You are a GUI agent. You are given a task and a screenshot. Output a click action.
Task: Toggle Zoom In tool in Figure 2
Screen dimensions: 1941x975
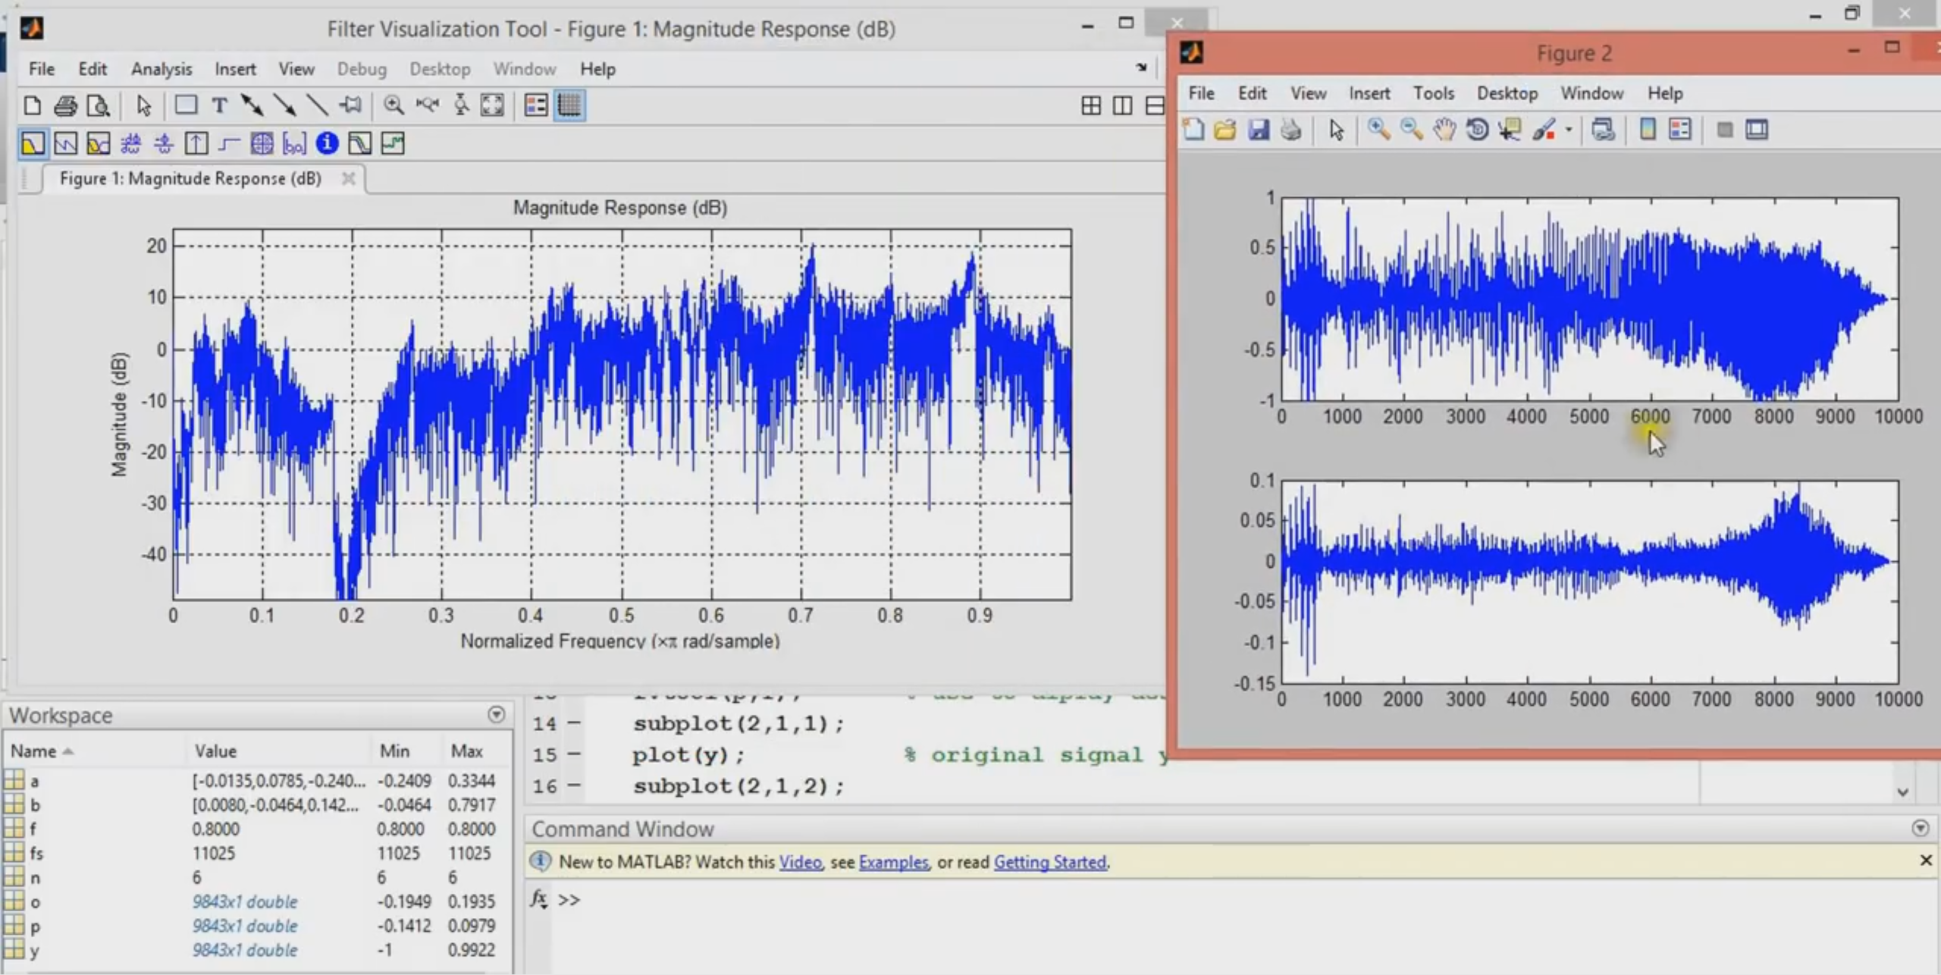tap(1378, 130)
